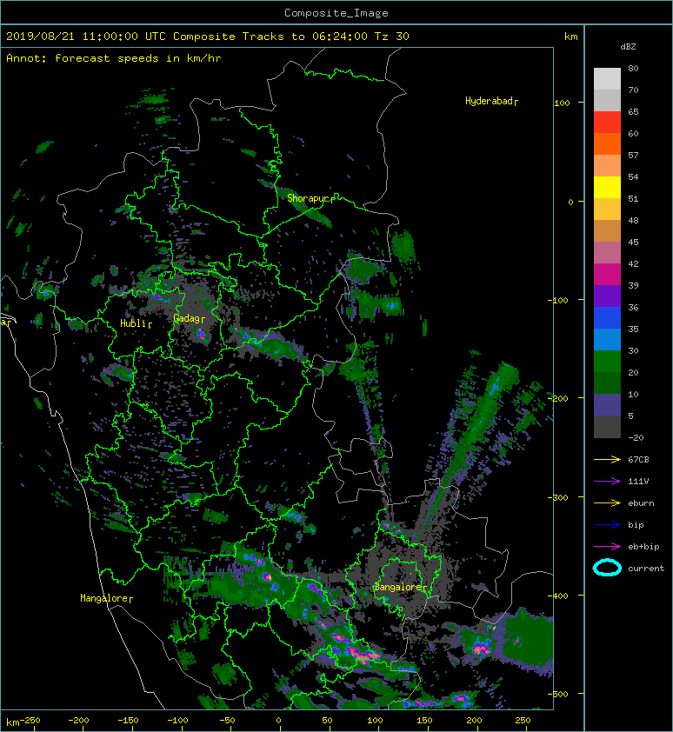
Task: Click the Bangalore city label
Action: pyautogui.click(x=398, y=587)
